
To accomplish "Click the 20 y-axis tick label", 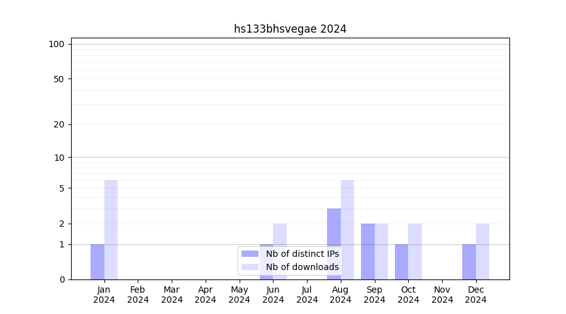I will pyautogui.click(x=59, y=124).
